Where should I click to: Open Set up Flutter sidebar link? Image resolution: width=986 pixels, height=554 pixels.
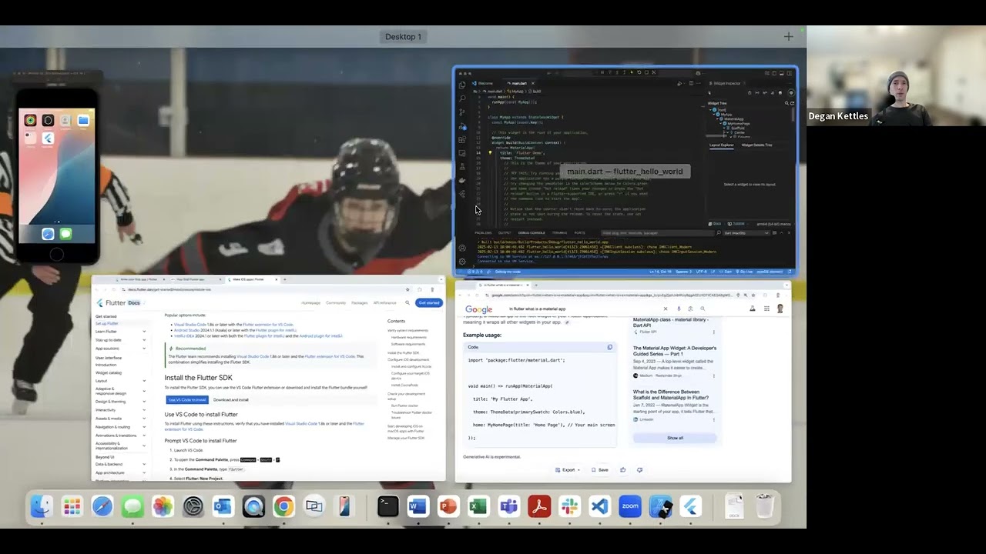[107, 323]
